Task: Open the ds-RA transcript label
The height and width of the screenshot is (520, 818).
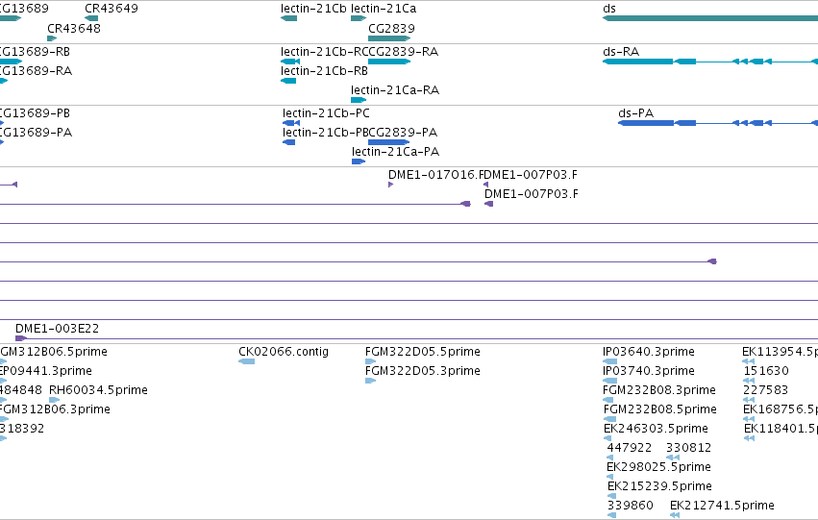Action: click(621, 52)
